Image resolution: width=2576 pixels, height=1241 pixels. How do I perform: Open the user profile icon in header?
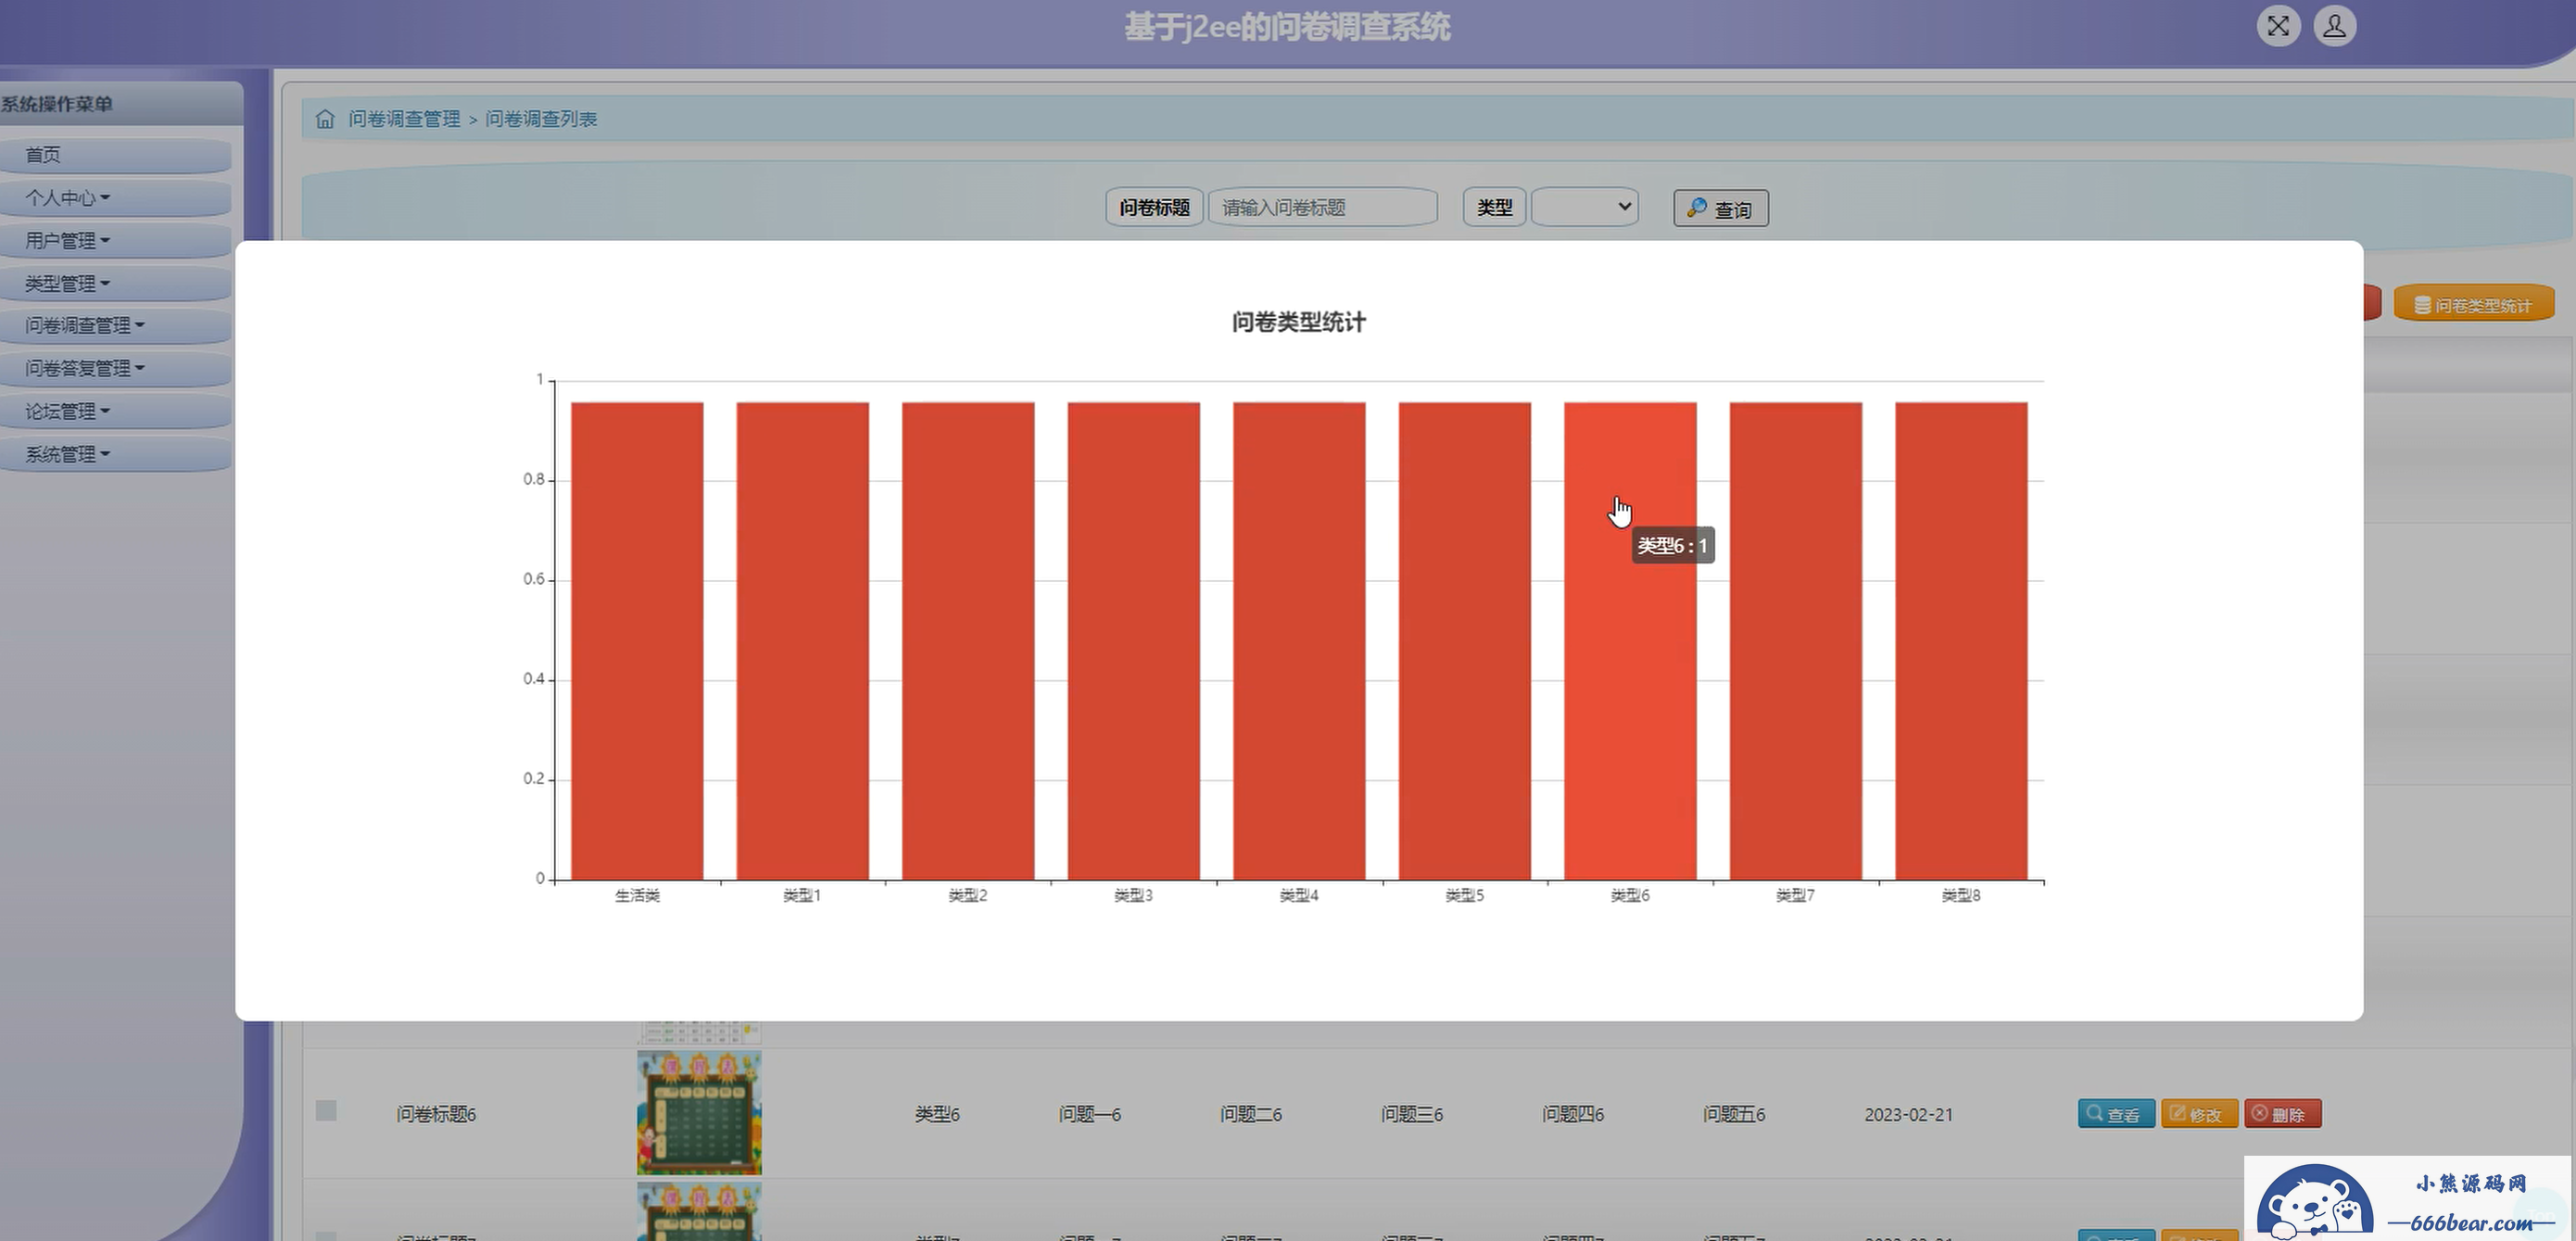point(2334,26)
